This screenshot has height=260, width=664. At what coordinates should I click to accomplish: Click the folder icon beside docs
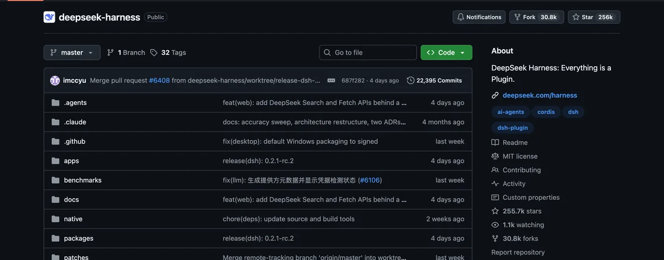tap(55, 199)
